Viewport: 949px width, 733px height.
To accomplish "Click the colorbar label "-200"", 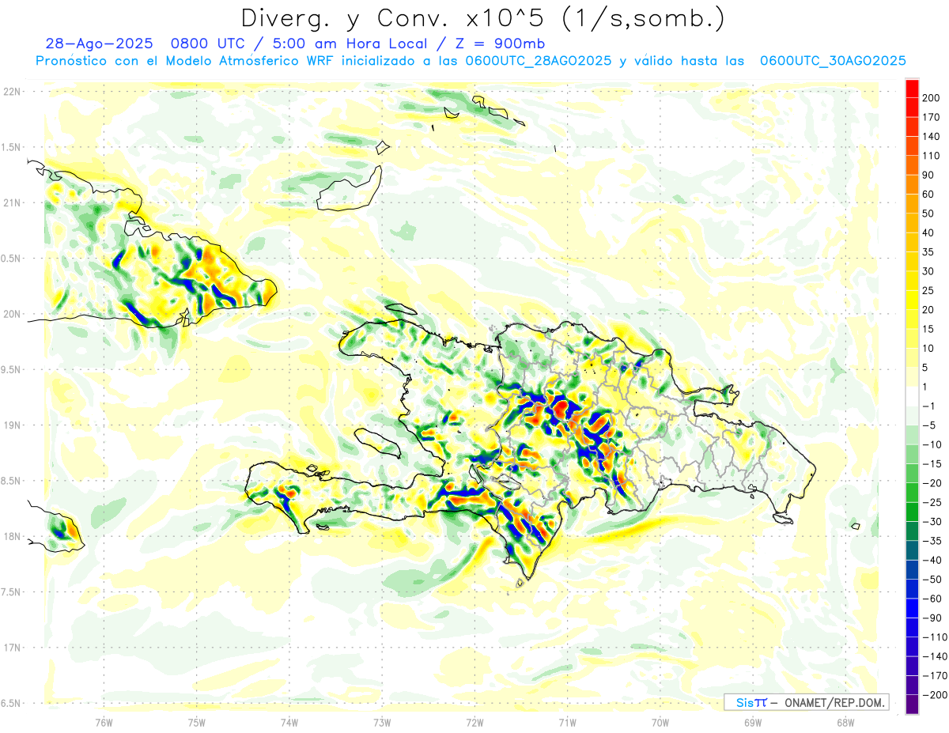I will coord(934,695).
